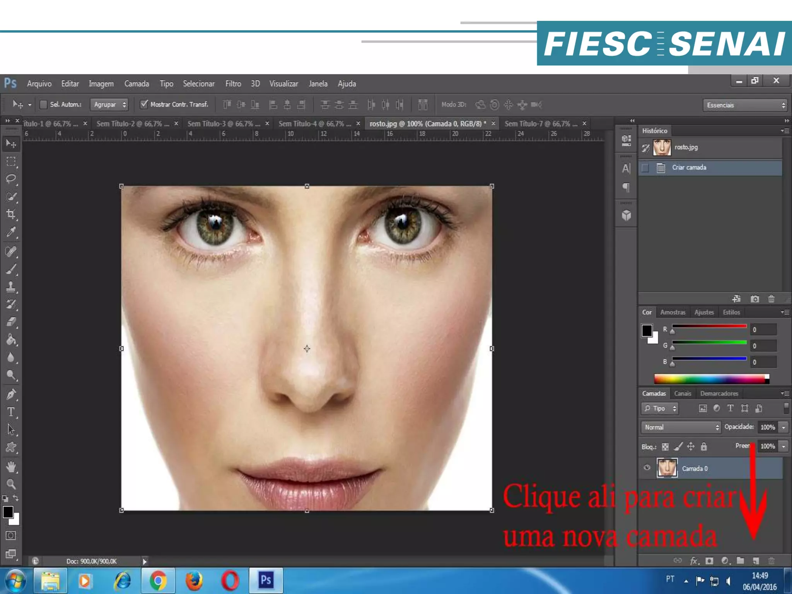Open the Character panel icon
This screenshot has height=594, width=792.
point(626,168)
